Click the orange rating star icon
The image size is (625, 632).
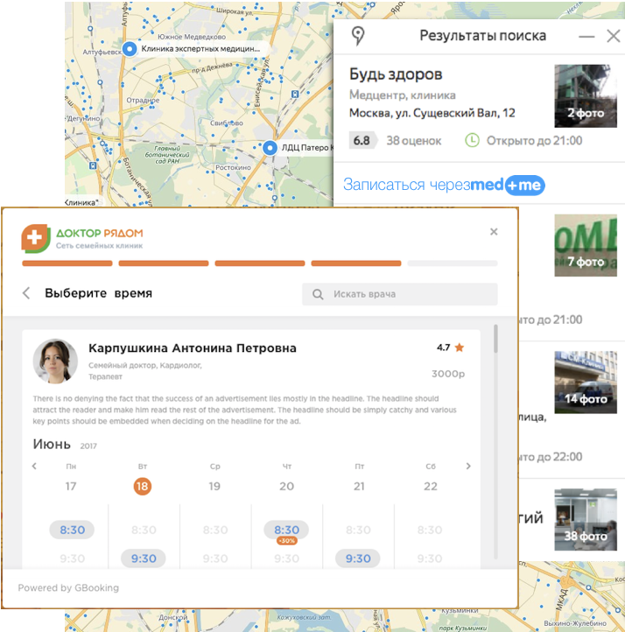click(x=460, y=348)
